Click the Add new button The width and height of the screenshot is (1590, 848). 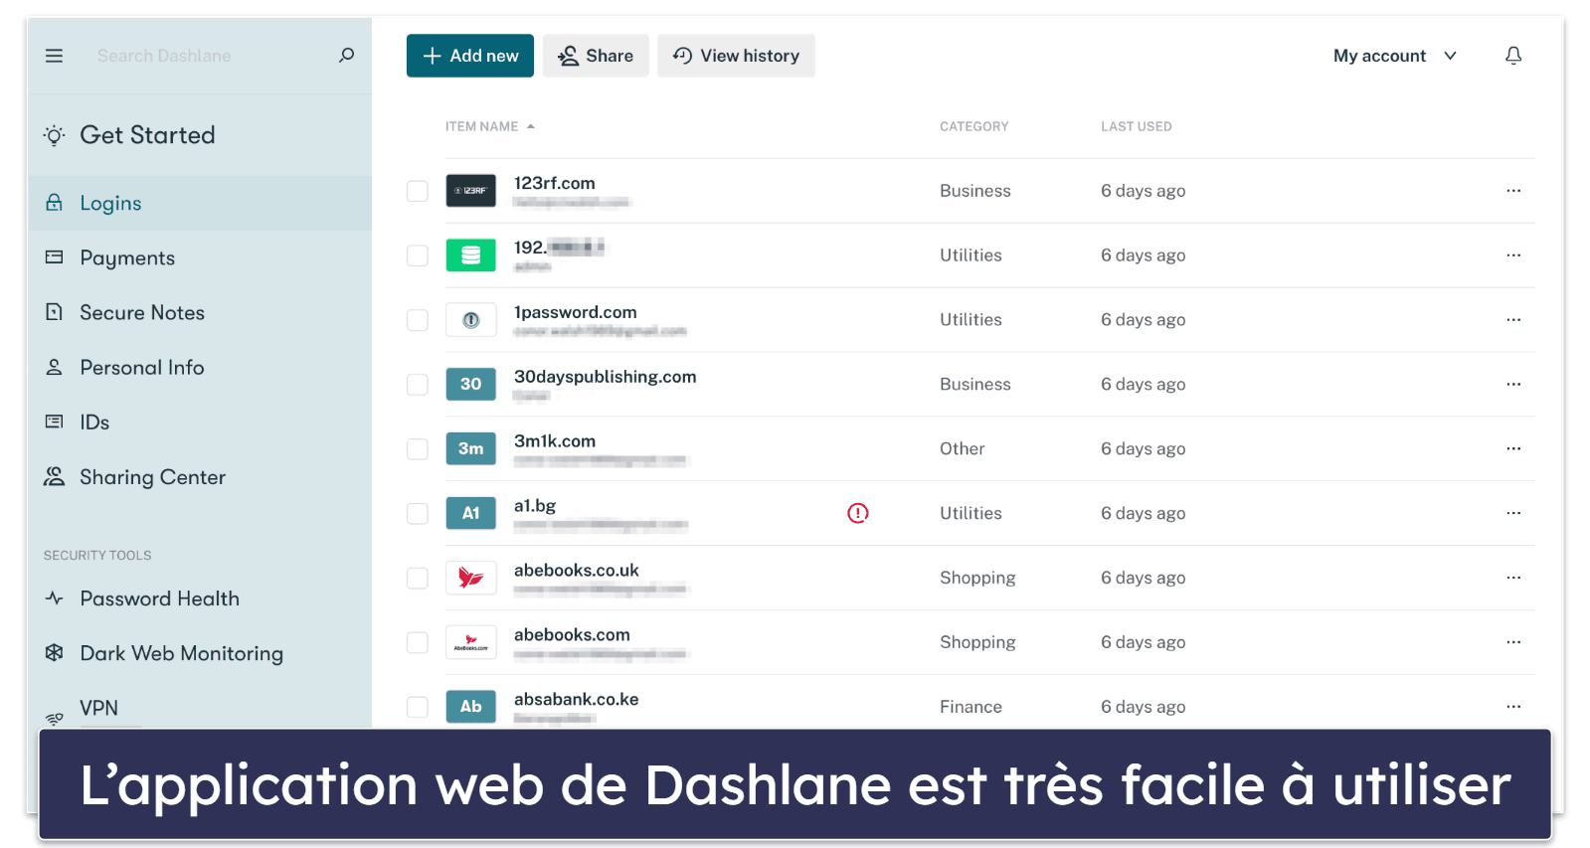[x=469, y=56]
